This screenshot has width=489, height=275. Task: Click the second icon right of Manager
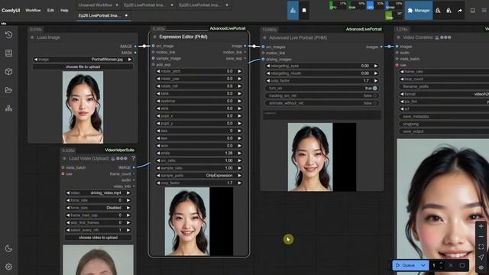(x=449, y=10)
